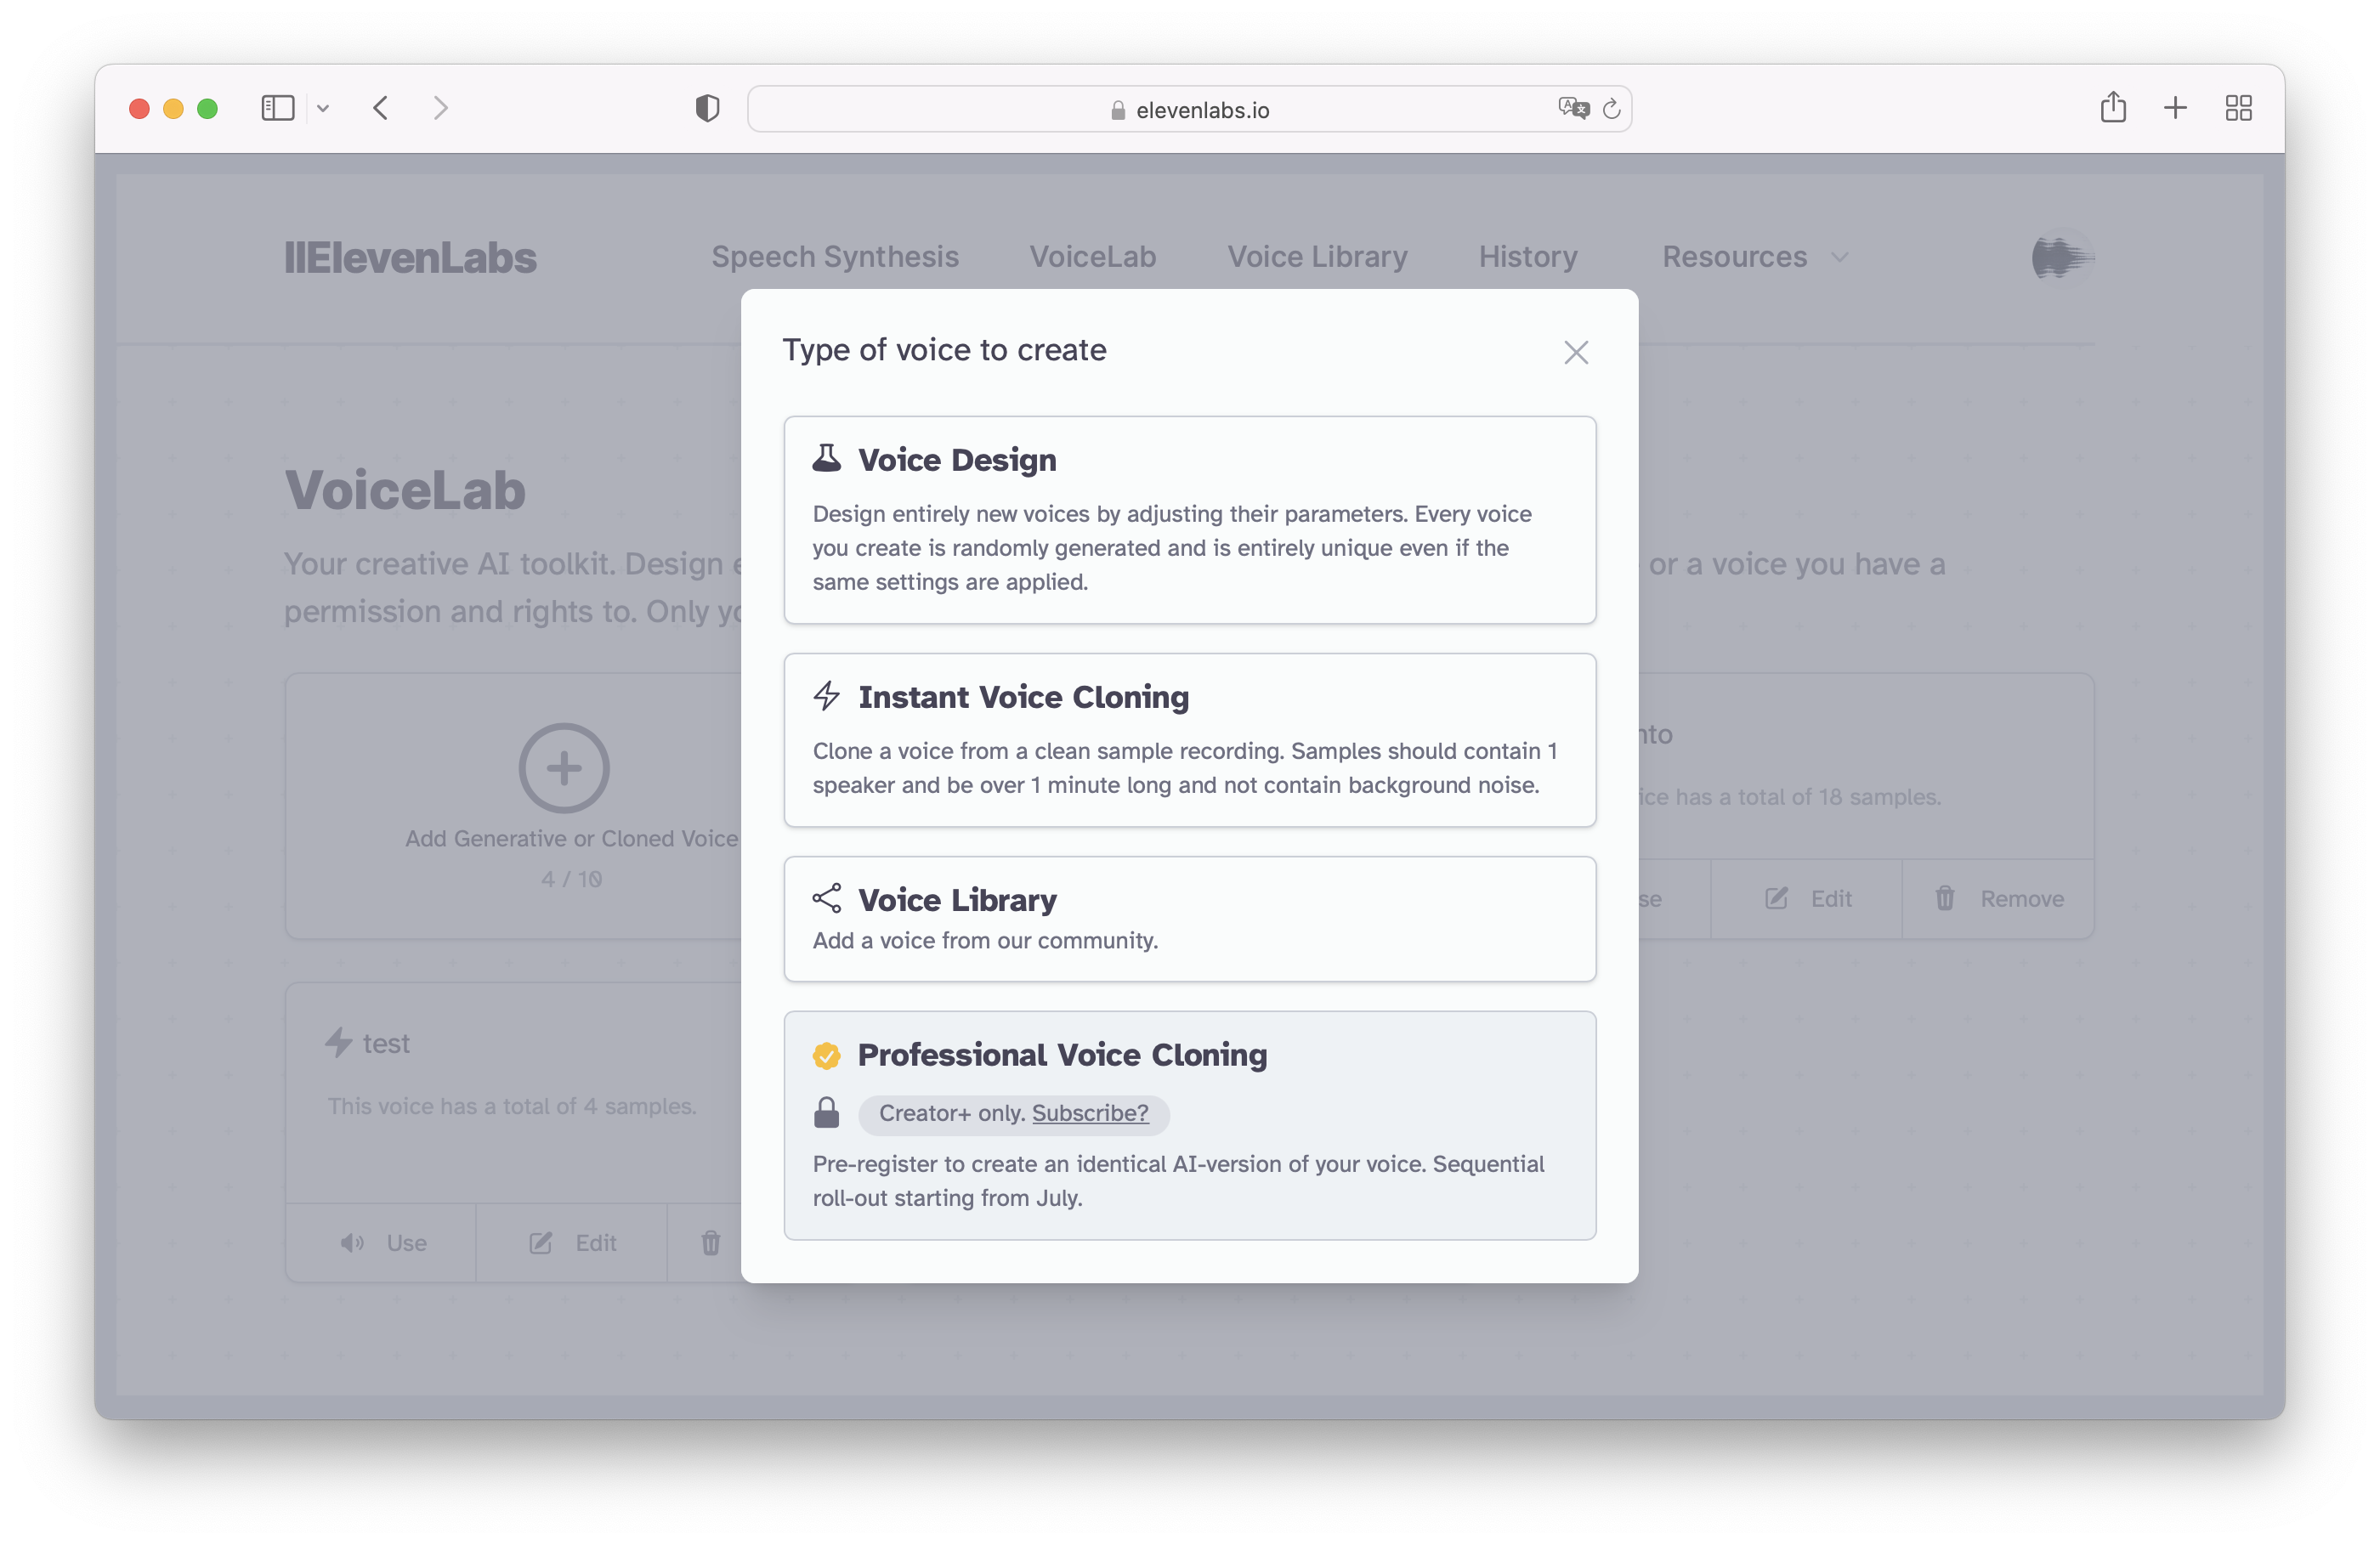2380x1545 pixels.
Task: Select the Voice Design flask icon
Action: tap(826, 458)
